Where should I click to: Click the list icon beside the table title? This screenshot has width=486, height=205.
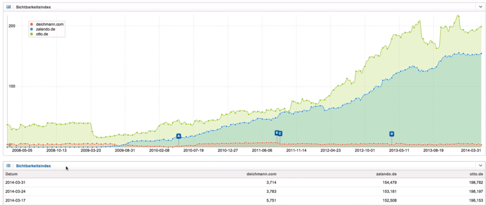click(8, 166)
